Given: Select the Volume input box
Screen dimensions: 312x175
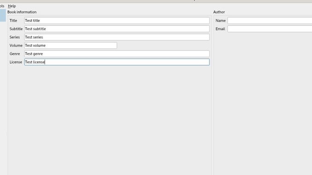Looking at the screenshot, I should tap(71, 45).
